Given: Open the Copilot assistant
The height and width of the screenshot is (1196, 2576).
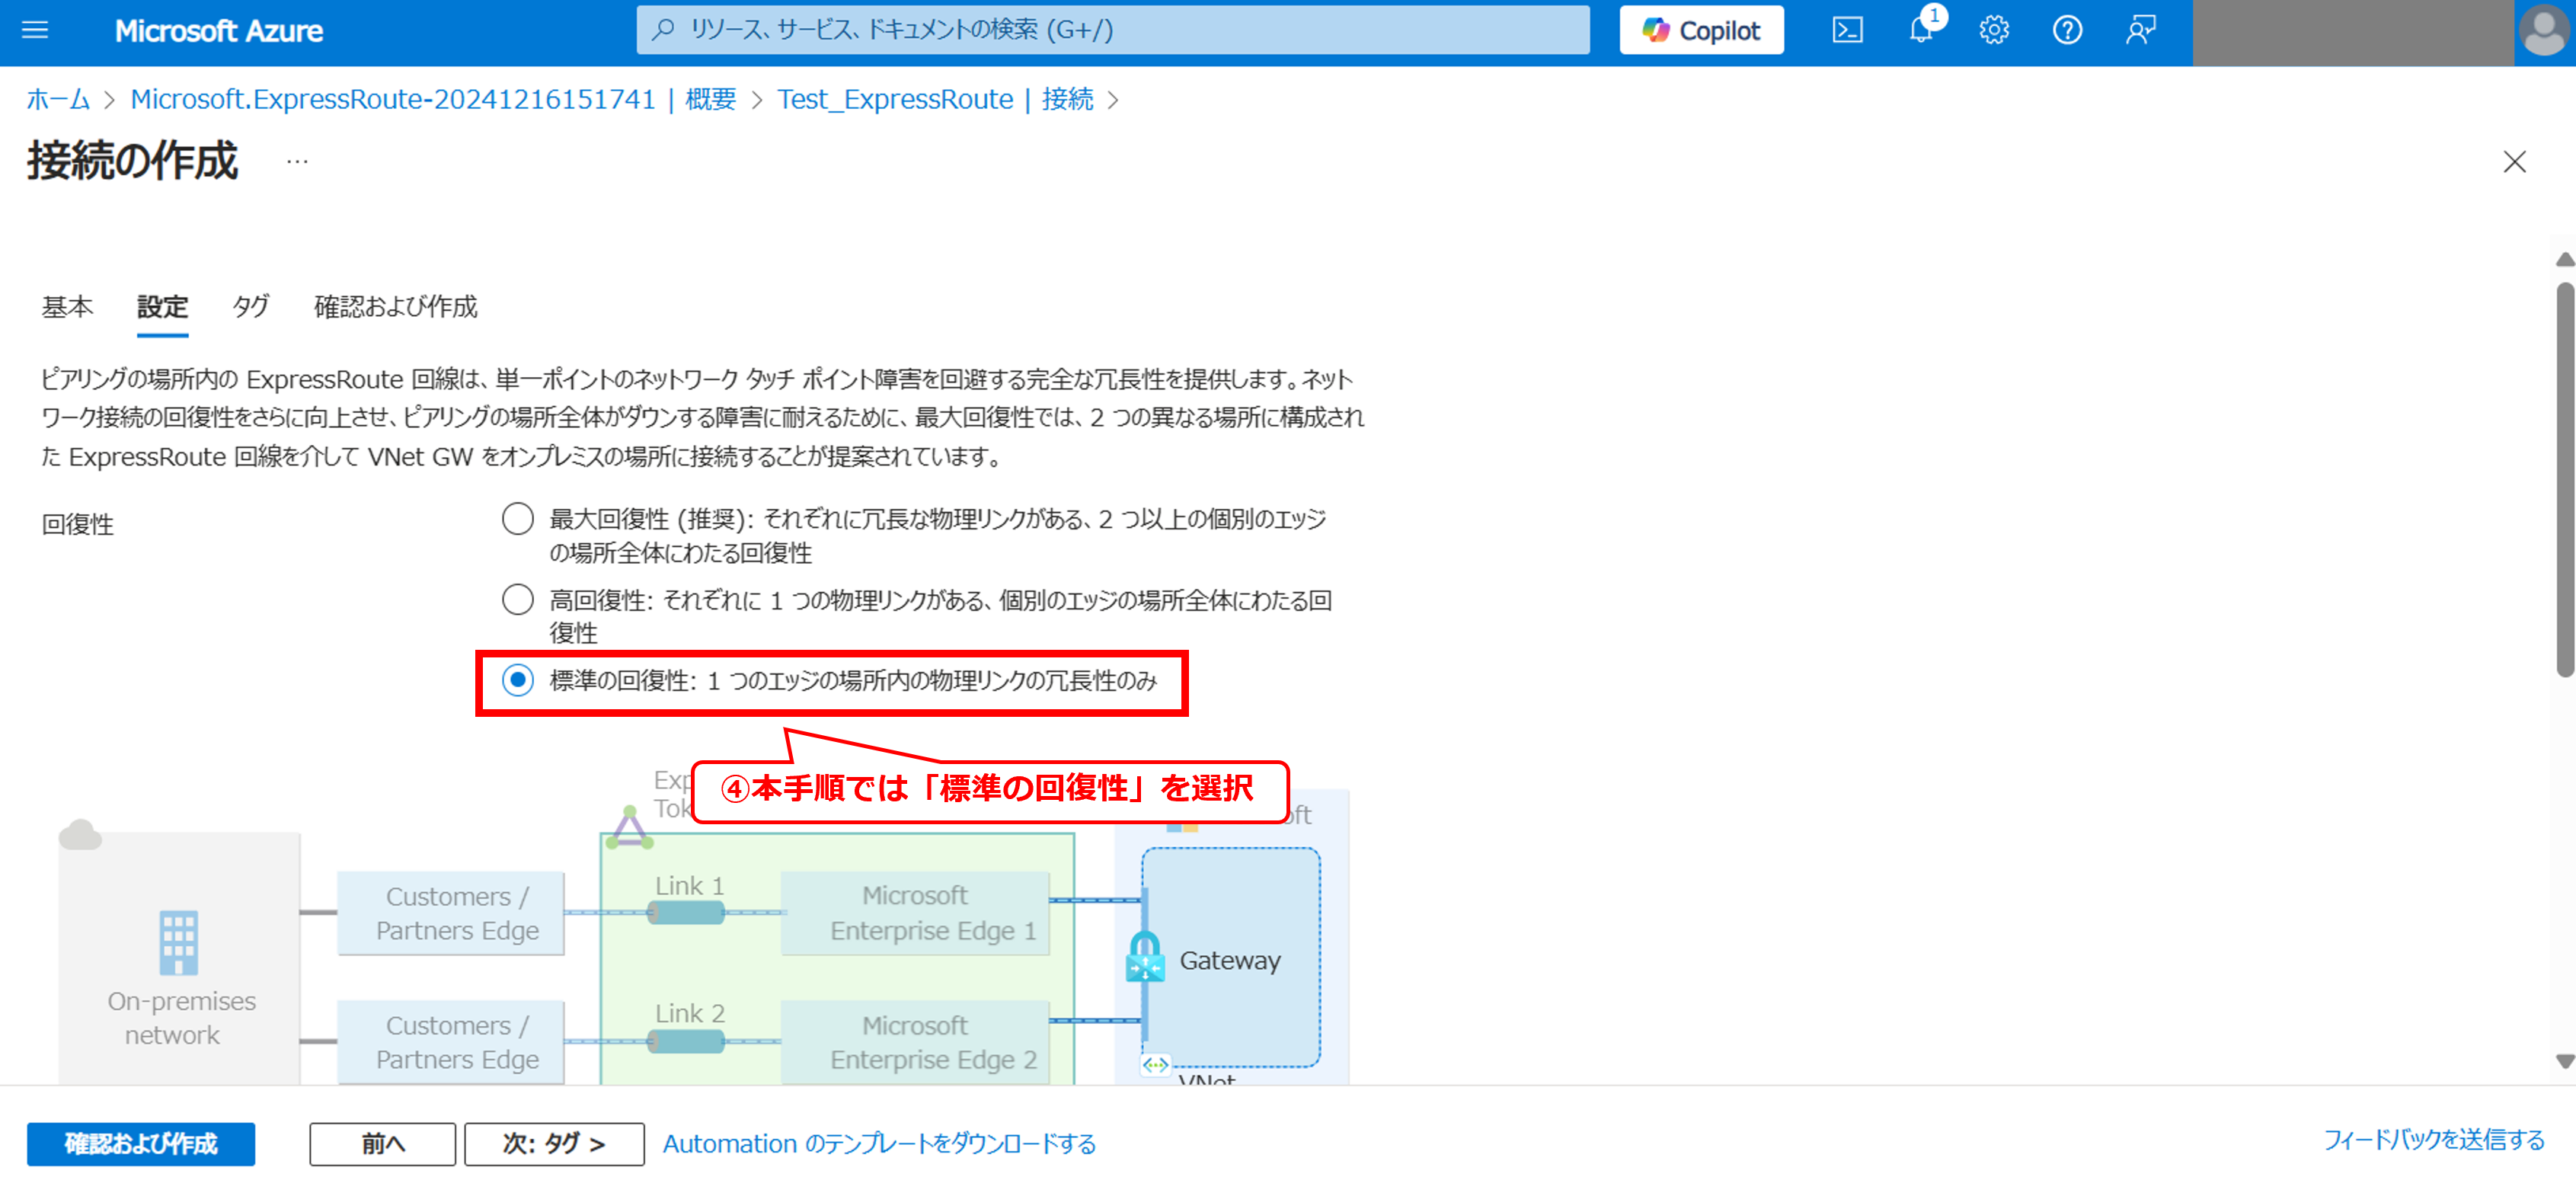Looking at the screenshot, I should [1701, 30].
